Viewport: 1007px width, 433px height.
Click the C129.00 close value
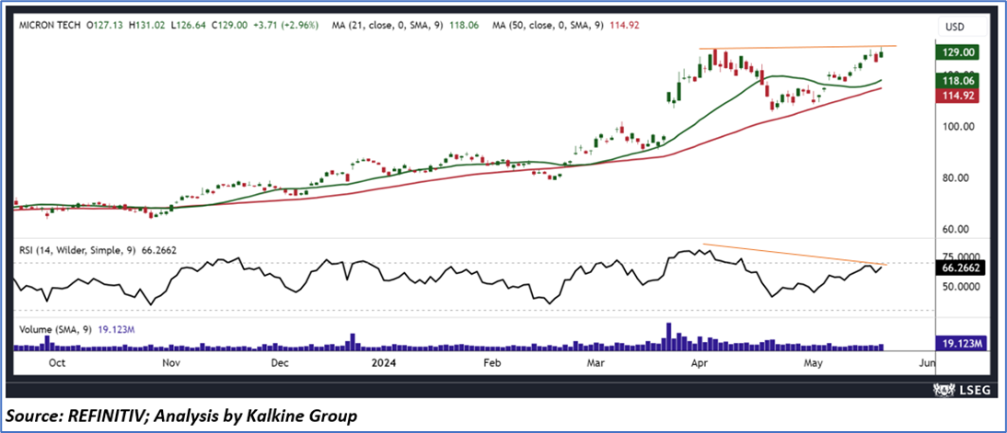tap(231, 25)
